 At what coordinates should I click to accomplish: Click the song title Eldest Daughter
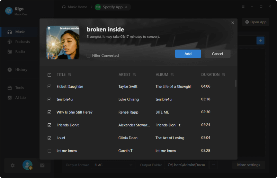tap(70, 87)
